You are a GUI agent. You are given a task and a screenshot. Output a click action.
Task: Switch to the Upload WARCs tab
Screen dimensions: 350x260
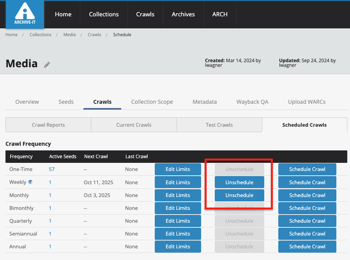pyautogui.click(x=307, y=102)
